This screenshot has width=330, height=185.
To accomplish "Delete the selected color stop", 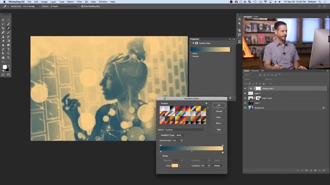I will (x=217, y=165).
